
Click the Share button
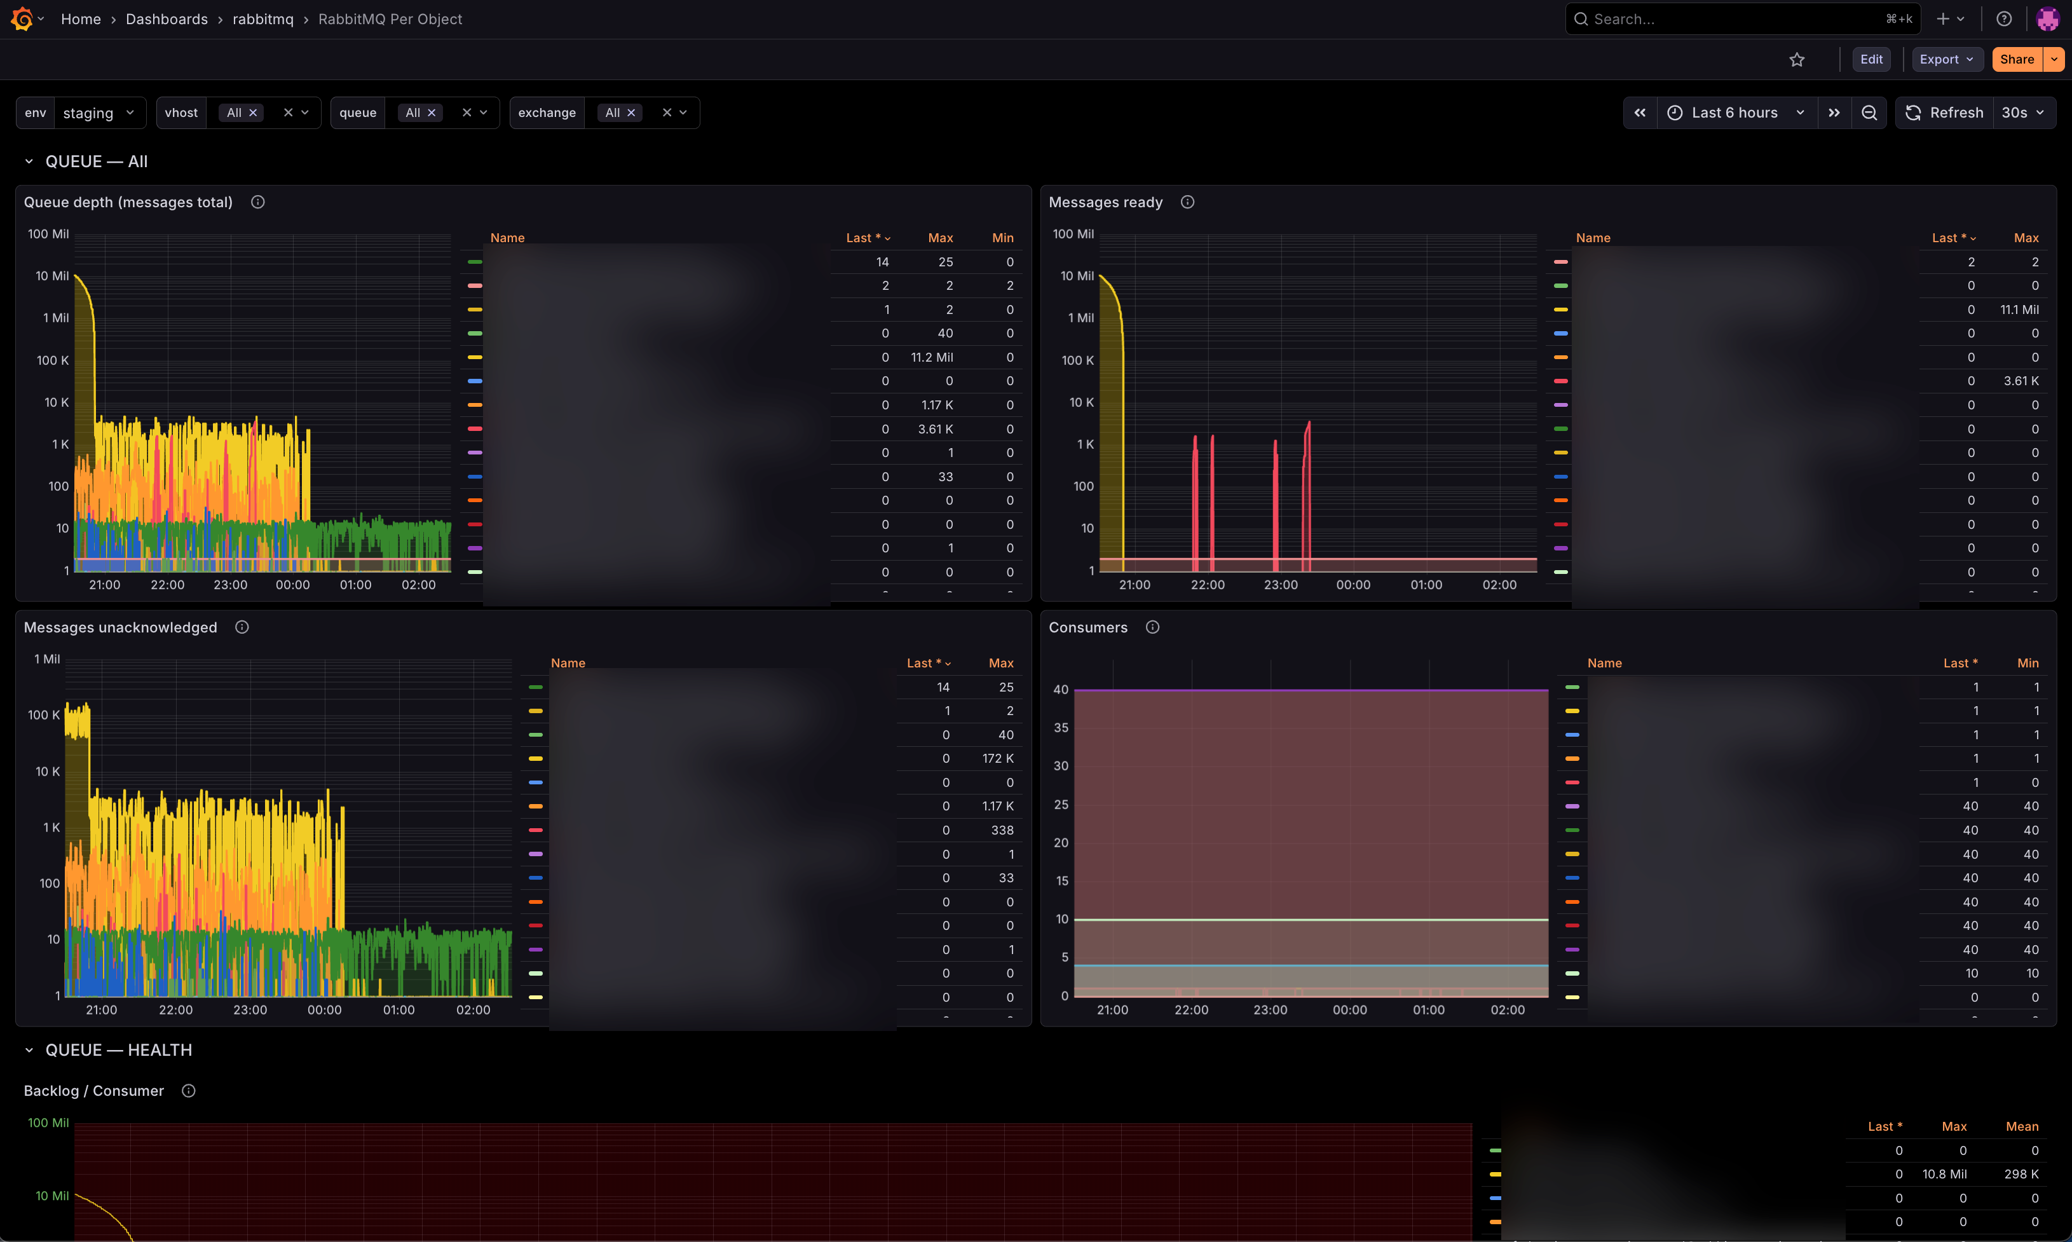pyautogui.click(x=2017, y=59)
